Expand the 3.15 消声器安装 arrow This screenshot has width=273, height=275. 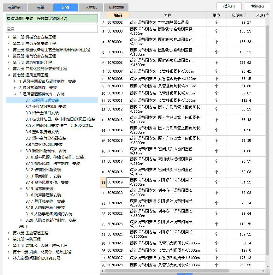point(21,189)
